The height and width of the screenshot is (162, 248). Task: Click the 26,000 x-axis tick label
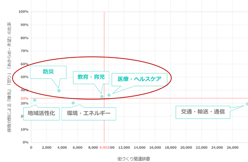[232, 148]
